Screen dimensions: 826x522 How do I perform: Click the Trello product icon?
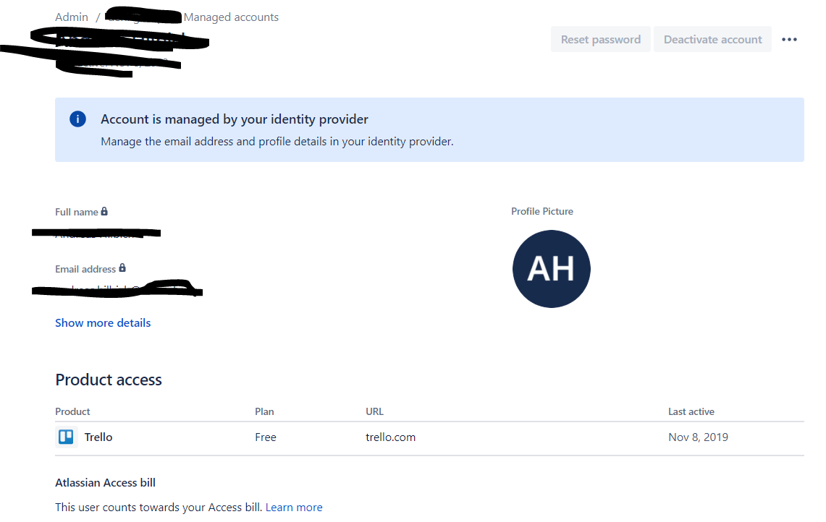click(x=66, y=437)
